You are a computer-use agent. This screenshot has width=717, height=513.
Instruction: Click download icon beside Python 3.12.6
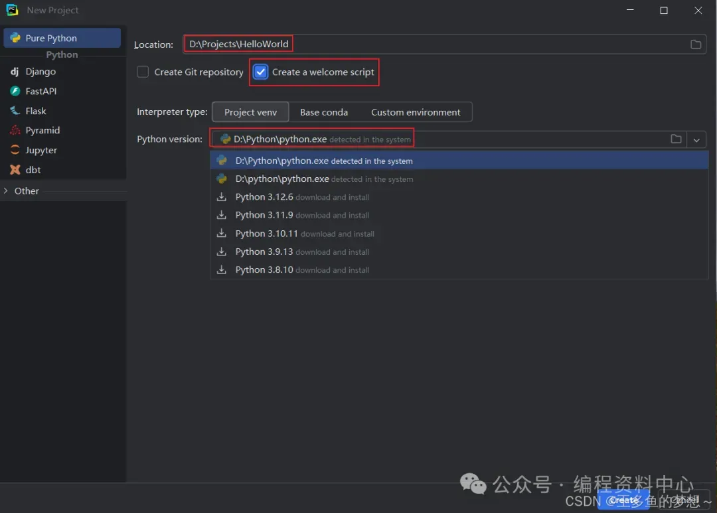pos(221,196)
